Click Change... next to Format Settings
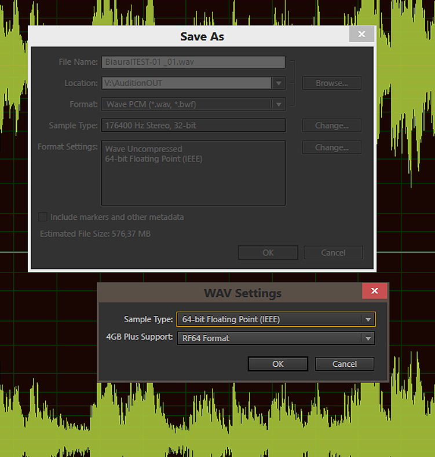Image resolution: width=435 pixels, height=457 pixels. [x=332, y=148]
